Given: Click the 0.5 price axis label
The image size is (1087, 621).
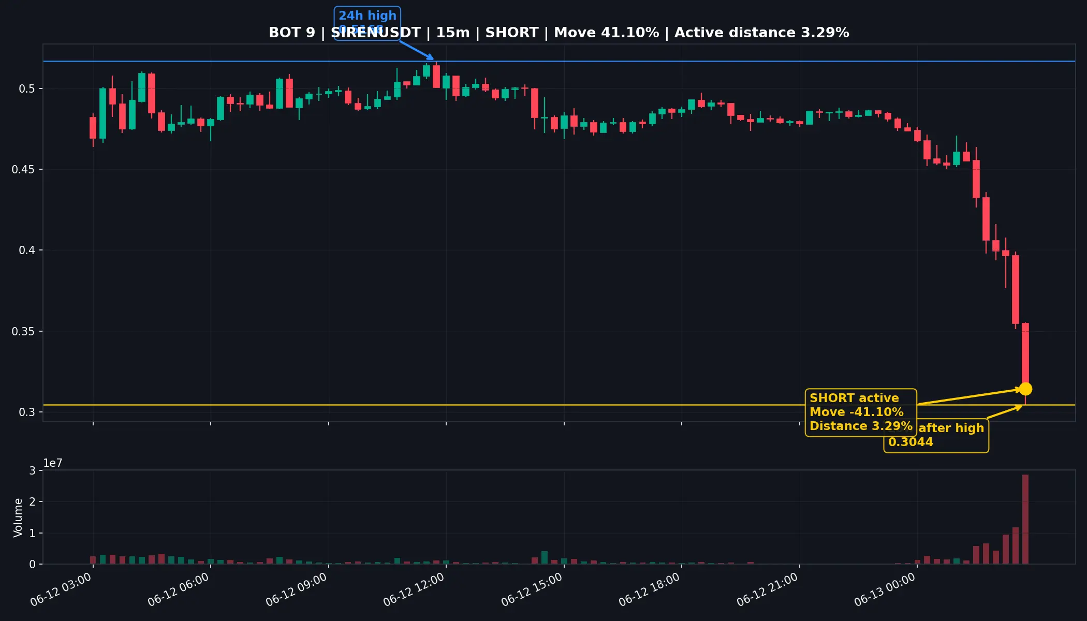Looking at the screenshot, I should 27,89.
